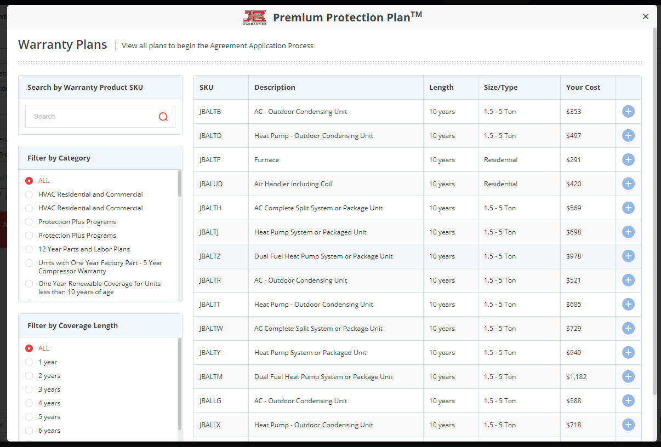Click the Description column header
Viewport: 661px width, 447px height.
275,88
